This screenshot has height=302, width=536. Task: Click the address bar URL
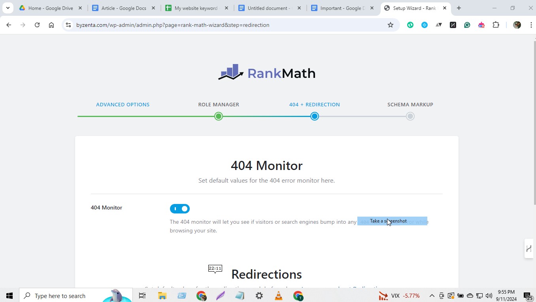[173, 25]
